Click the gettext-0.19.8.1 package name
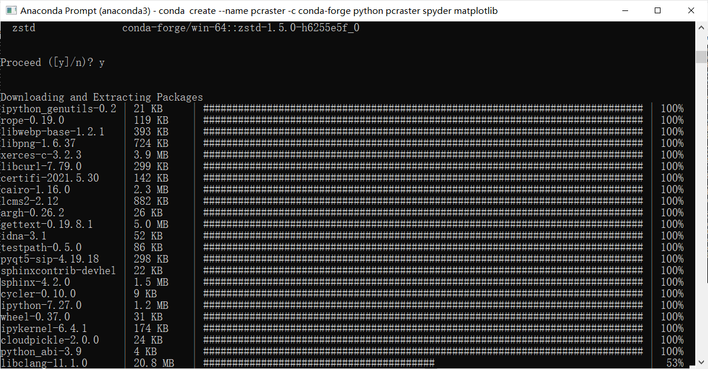This screenshot has width=708, height=369. tap(47, 224)
